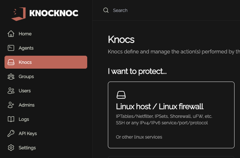Viewport: 240px width, 158px height.
Task: Choose Linux host / Linux firewall heading
Action: click(160, 107)
